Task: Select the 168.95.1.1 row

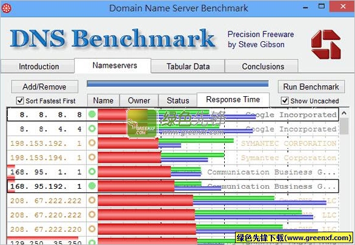Action: 173,172
